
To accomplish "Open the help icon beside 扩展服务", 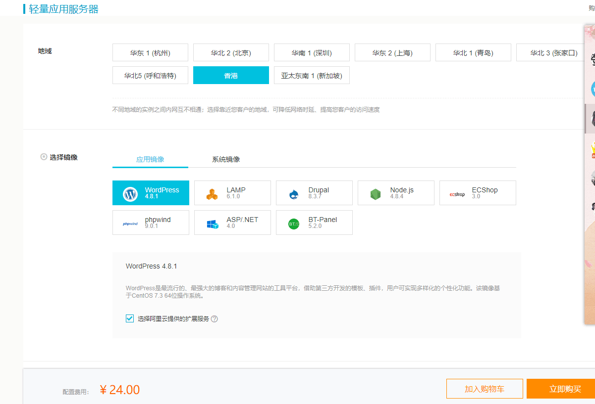I will (x=215, y=319).
